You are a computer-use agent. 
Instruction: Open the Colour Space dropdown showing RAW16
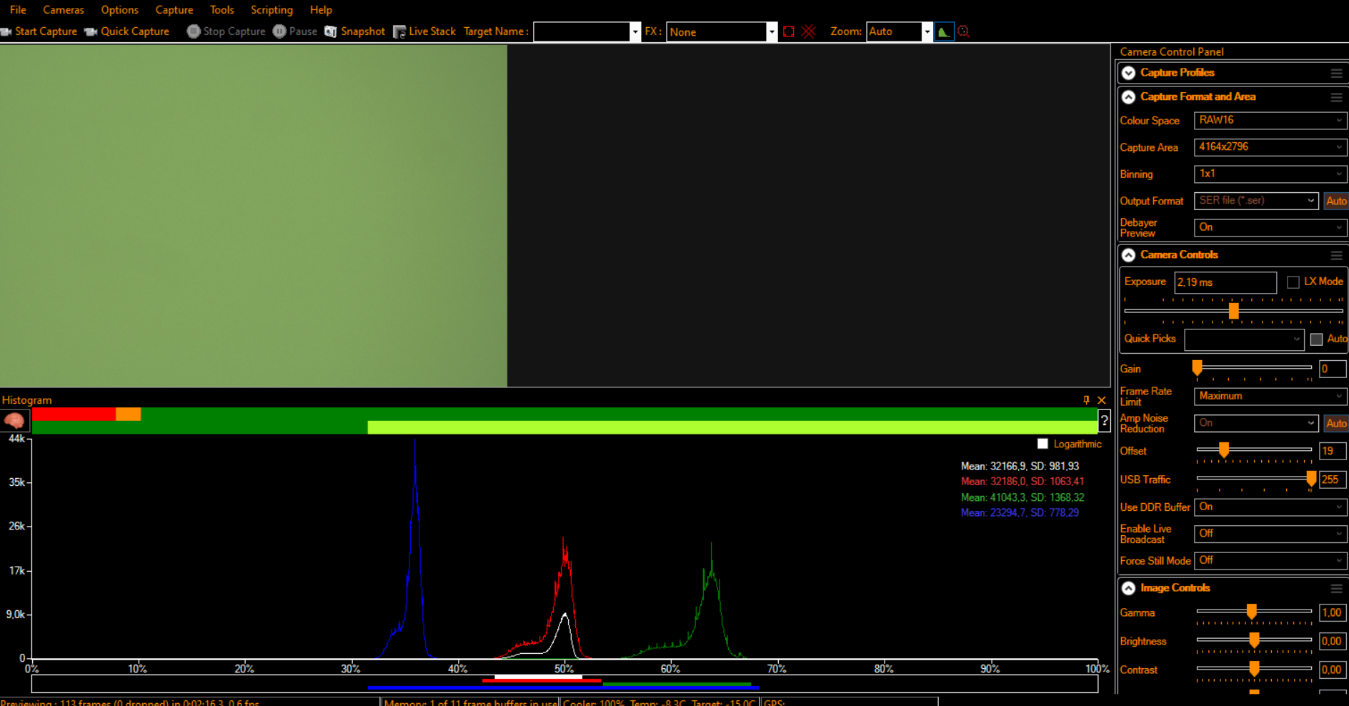pyautogui.click(x=1270, y=121)
